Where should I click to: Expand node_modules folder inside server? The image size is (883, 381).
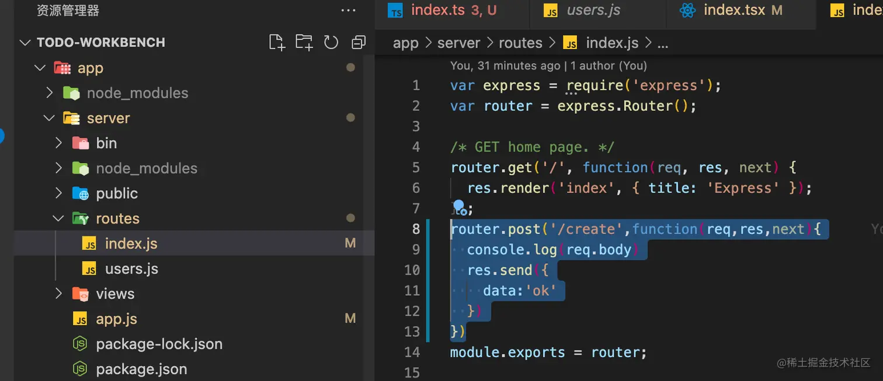click(58, 168)
